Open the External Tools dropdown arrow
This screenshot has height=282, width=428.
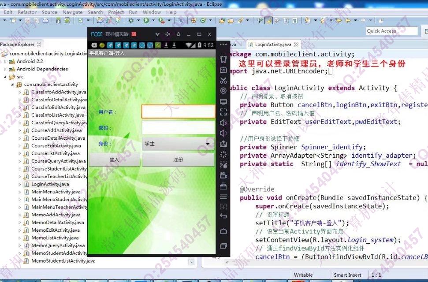(x=169, y=20)
